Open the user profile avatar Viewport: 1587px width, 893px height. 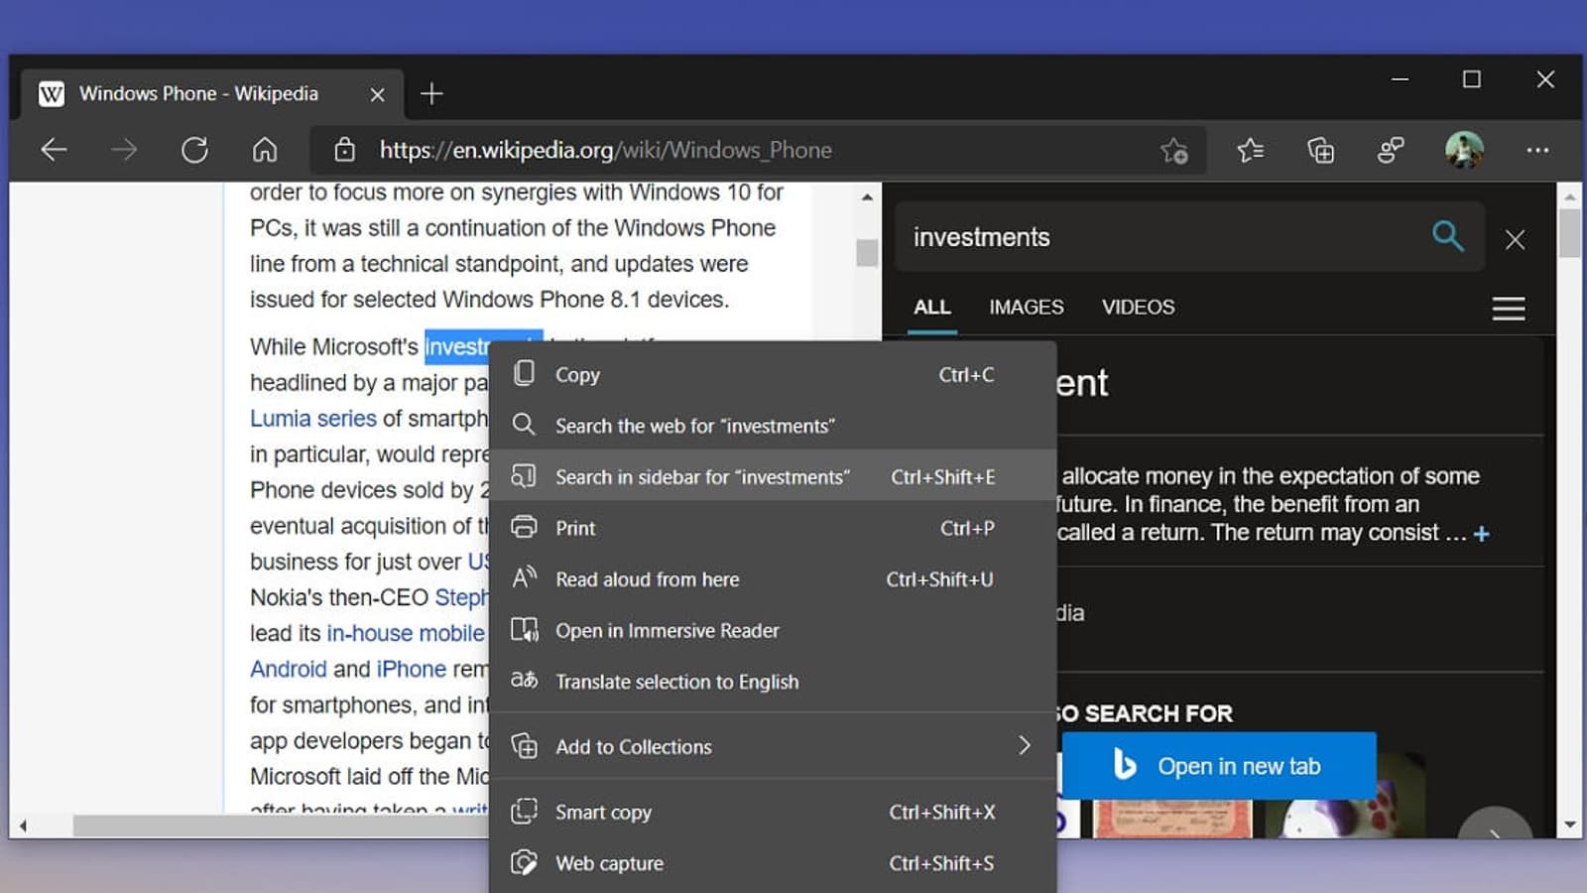pyautogui.click(x=1464, y=150)
